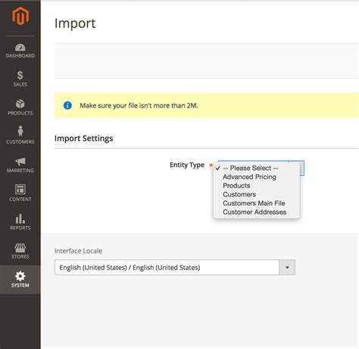The height and width of the screenshot is (349, 359).
Task: Click the Interface Locale select field
Action: click(175, 267)
